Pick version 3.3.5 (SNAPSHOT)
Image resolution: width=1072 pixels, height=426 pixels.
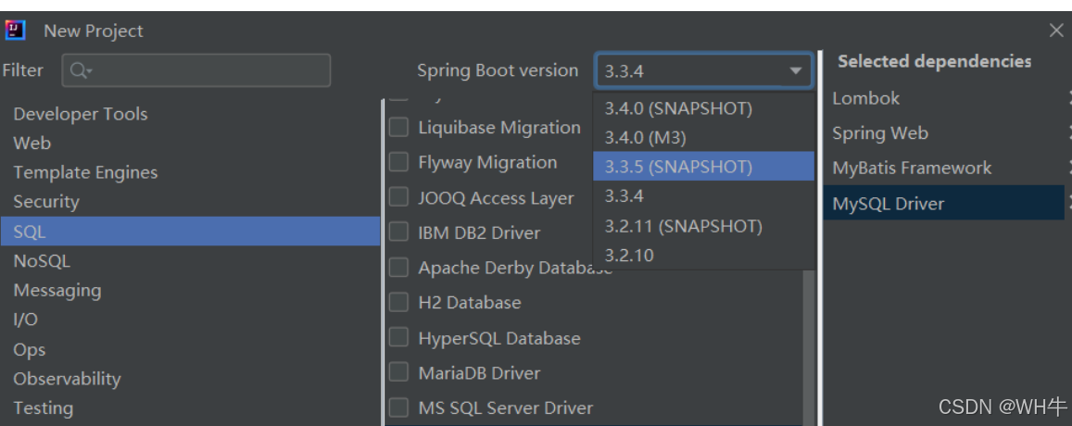click(703, 167)
